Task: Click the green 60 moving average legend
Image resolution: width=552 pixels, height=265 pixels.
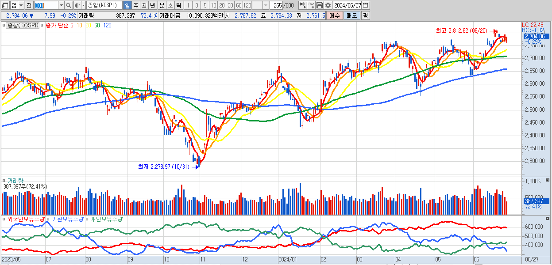Action: tap(97, 26)
